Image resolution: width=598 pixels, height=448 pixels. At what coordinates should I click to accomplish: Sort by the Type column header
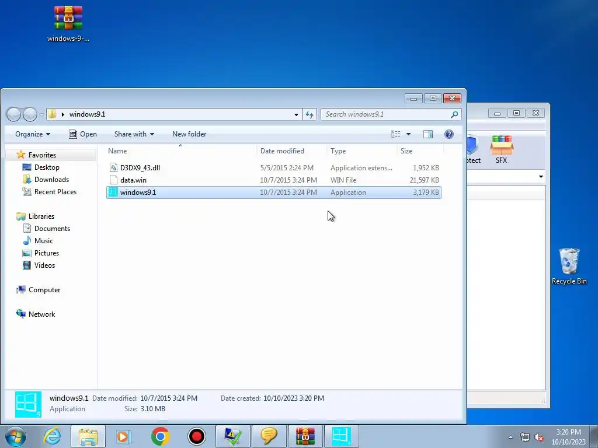point(361,151)
